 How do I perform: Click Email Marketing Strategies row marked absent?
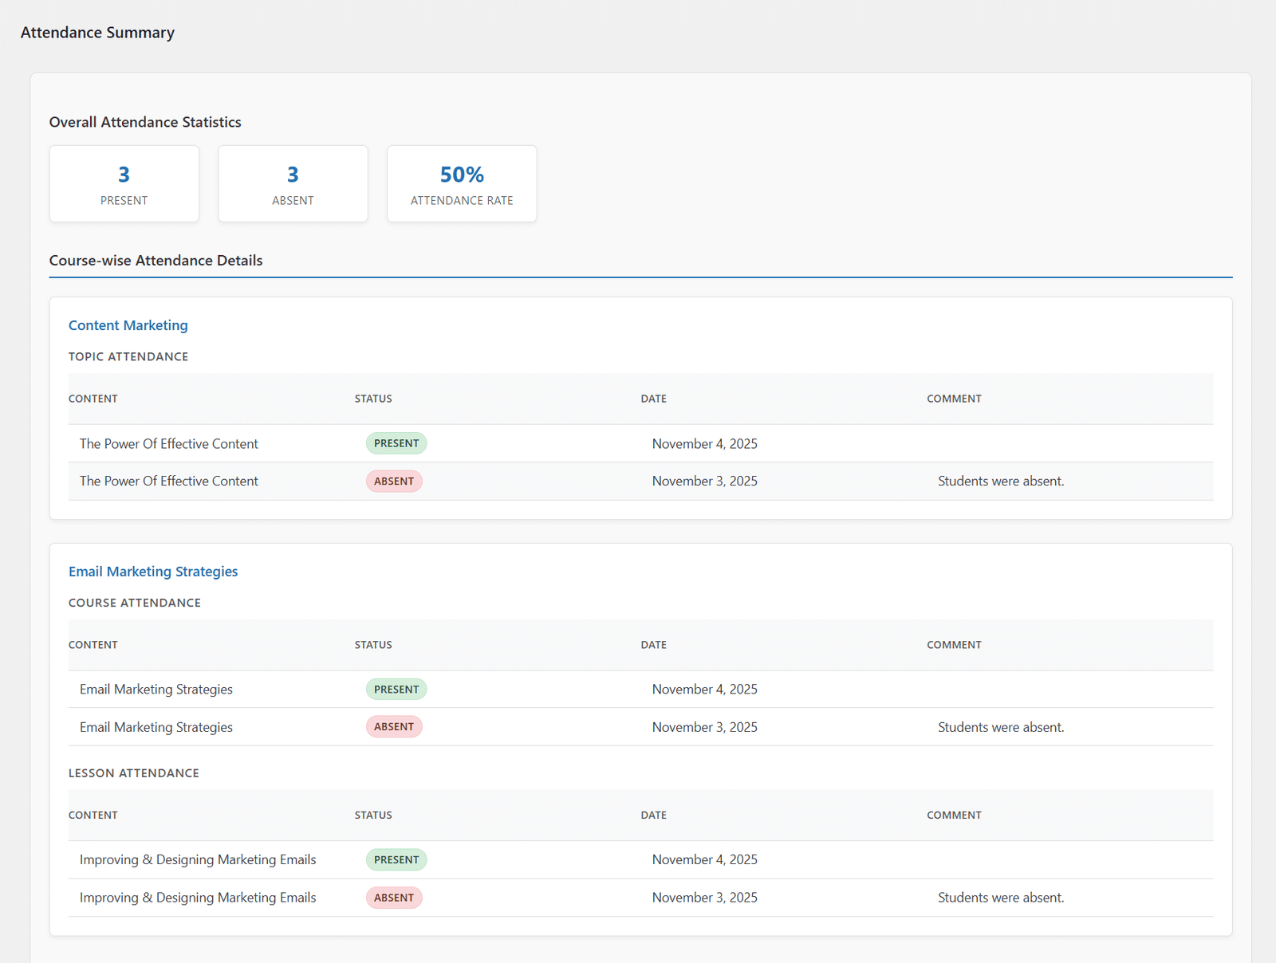tap(641, 727)
